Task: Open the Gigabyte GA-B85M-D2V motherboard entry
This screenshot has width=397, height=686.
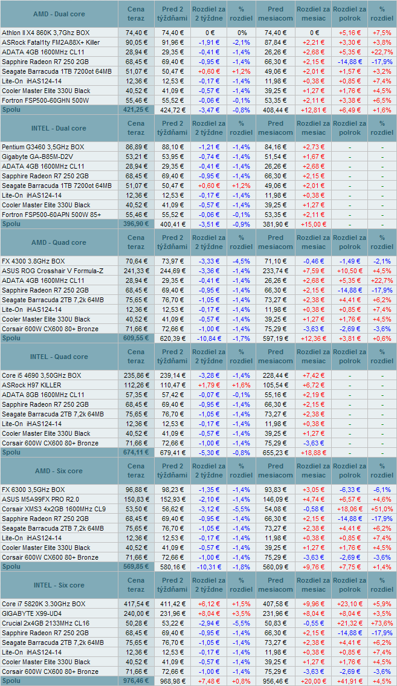Action: [39, 157]
